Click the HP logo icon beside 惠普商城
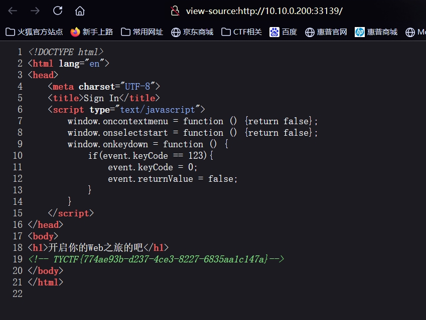The image size is (426, 320). (x=360, y=32)
